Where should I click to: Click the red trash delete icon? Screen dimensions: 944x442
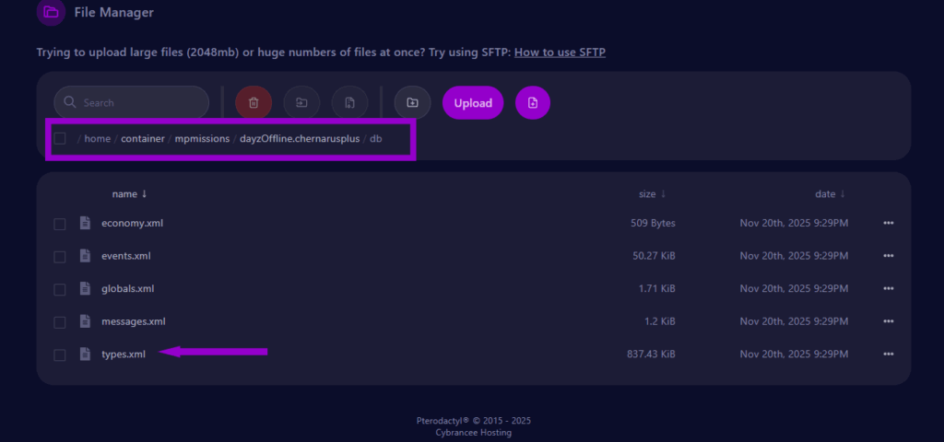(254, 103)
